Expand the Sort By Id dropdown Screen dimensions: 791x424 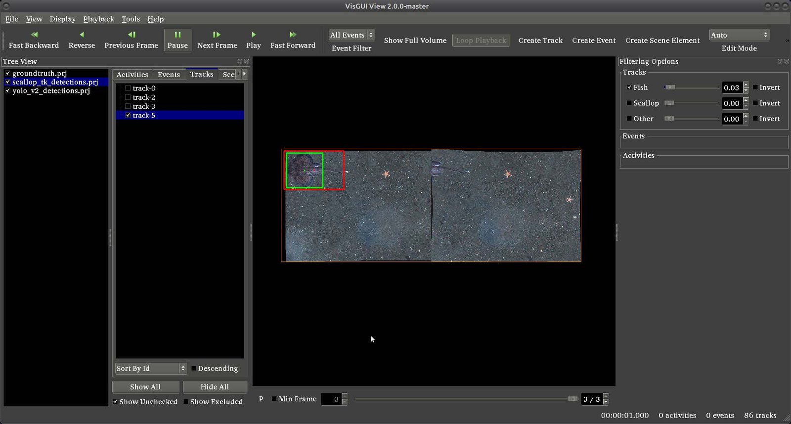[151, 369]
